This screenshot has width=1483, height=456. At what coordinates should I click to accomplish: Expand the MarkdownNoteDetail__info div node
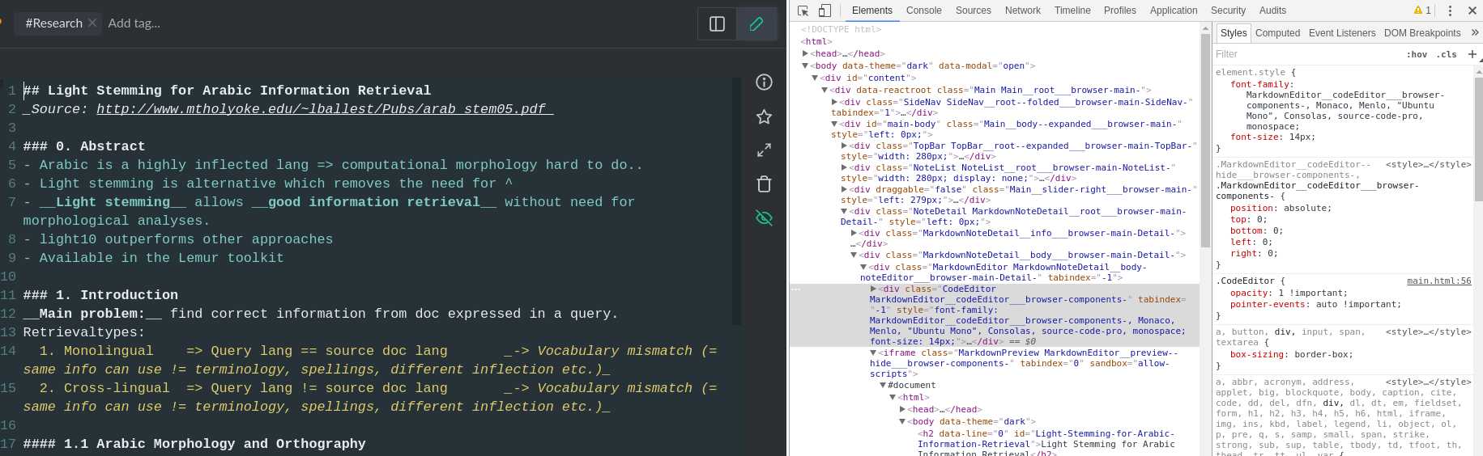pyautogui.click(x=854, y=233)
